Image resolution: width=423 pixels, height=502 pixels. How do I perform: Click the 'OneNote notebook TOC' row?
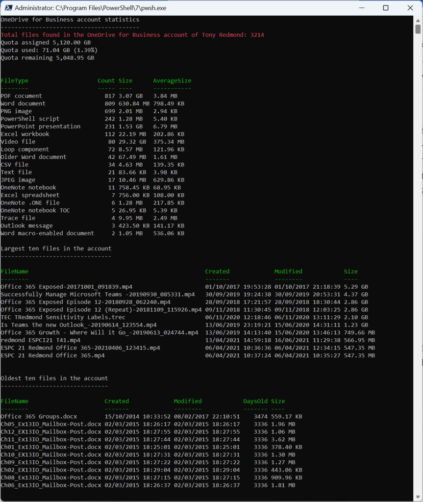tap(89, 210)
